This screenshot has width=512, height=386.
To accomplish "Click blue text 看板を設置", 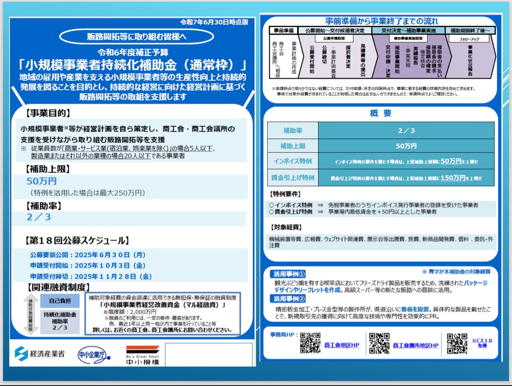I will coord(415,309).
